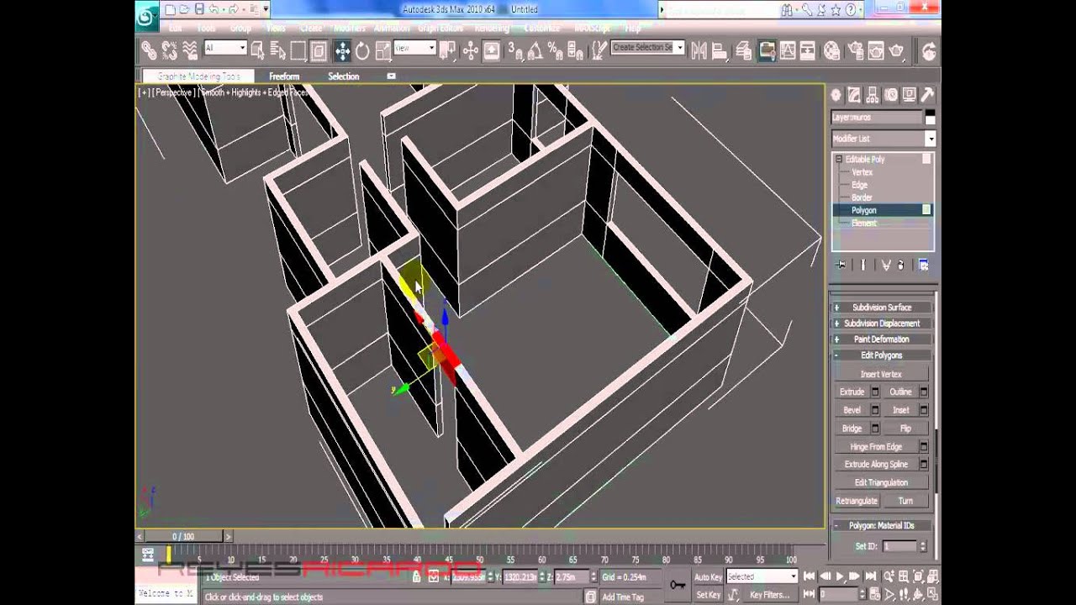Open the Modifier List dropdown
Screen dimensions: 1076x605
coord(883,139)
